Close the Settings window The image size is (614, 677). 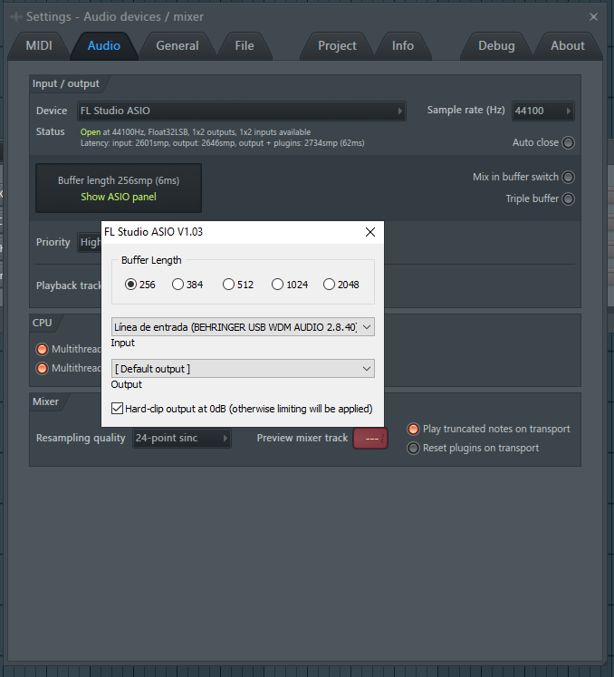pyautogui.click(x=594, y=17)
